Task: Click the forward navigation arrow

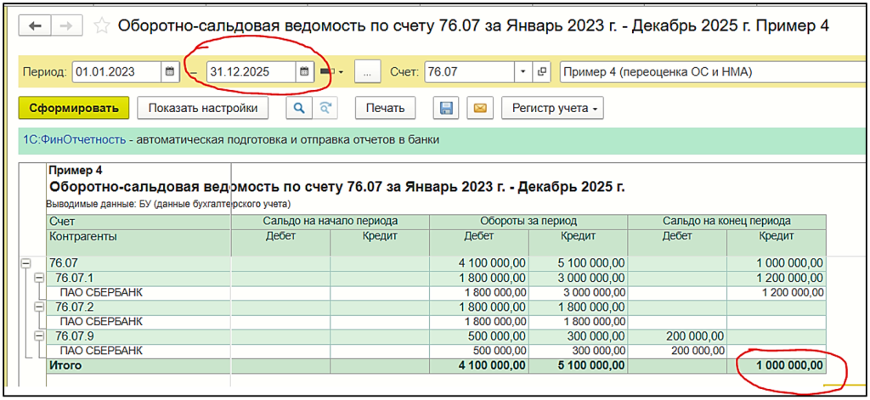Action: pyautogui.click(x=64, y=25)
